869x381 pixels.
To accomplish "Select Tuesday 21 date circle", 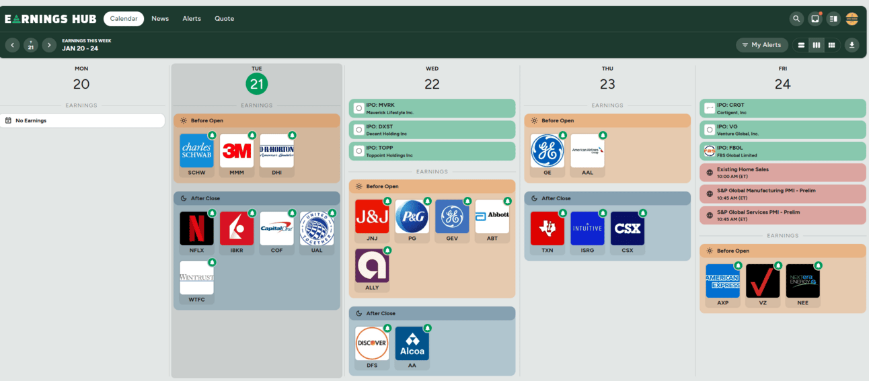I will pyautogui.click(x=257, y=84).
